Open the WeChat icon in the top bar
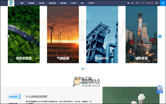Viewport: 166px width, 104px height. click(x=128, y=3)
